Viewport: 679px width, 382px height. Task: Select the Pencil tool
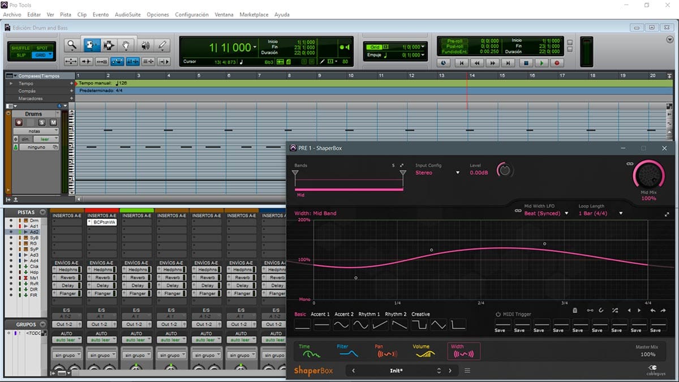point(163,45)
